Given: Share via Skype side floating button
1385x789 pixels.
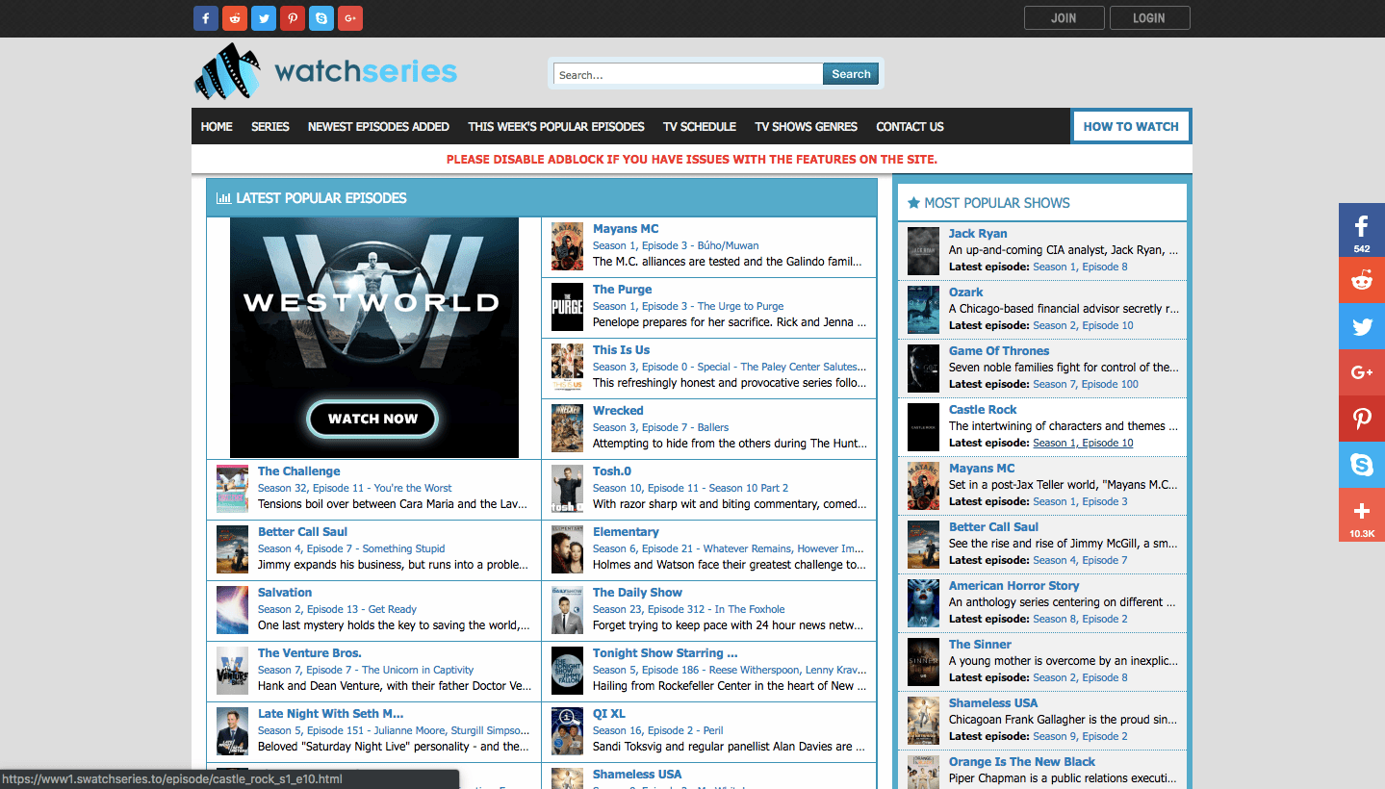Looking at the screenshot, I should [x=1362, y=465].
